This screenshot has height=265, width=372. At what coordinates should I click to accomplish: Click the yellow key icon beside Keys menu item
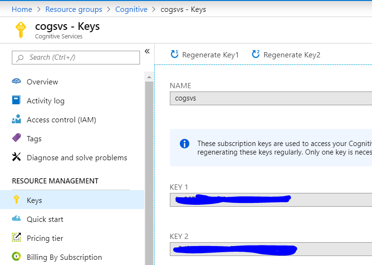coord(17,200)
